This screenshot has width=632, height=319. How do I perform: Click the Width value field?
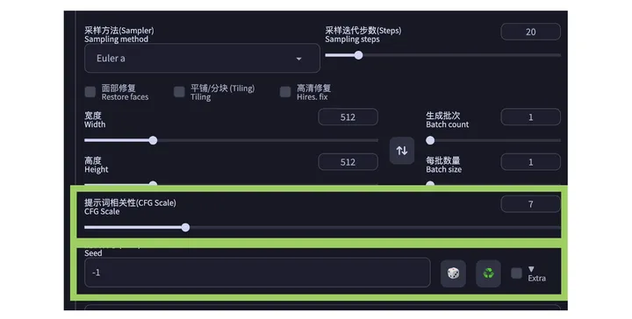(x=348, y=117)
